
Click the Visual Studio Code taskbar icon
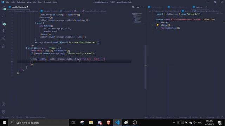117,122
